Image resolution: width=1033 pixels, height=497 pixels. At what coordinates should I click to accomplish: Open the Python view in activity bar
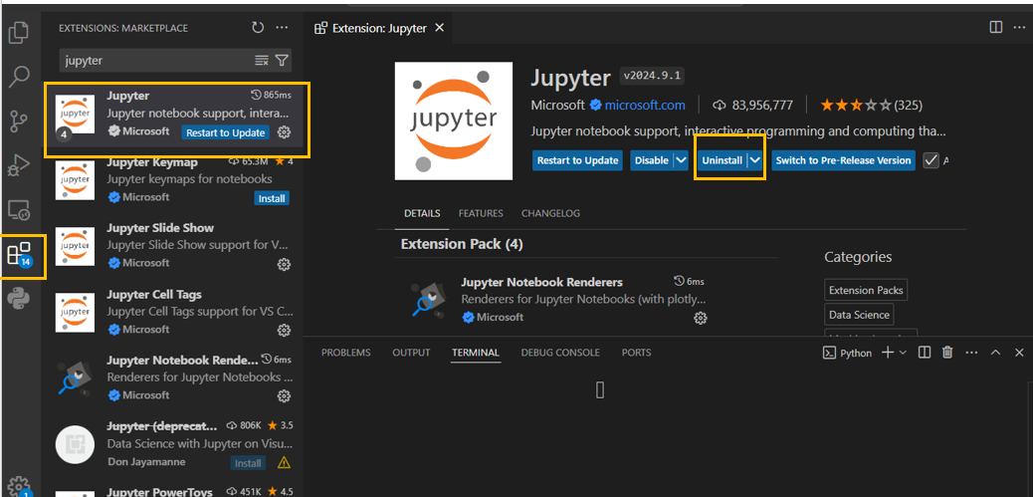(x=19, y=299)
